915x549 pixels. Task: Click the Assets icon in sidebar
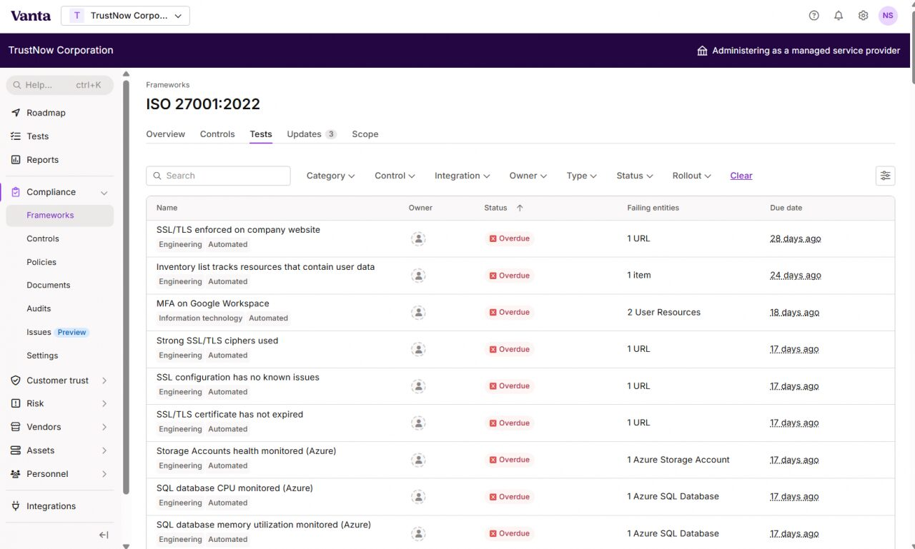coord(16,450)
